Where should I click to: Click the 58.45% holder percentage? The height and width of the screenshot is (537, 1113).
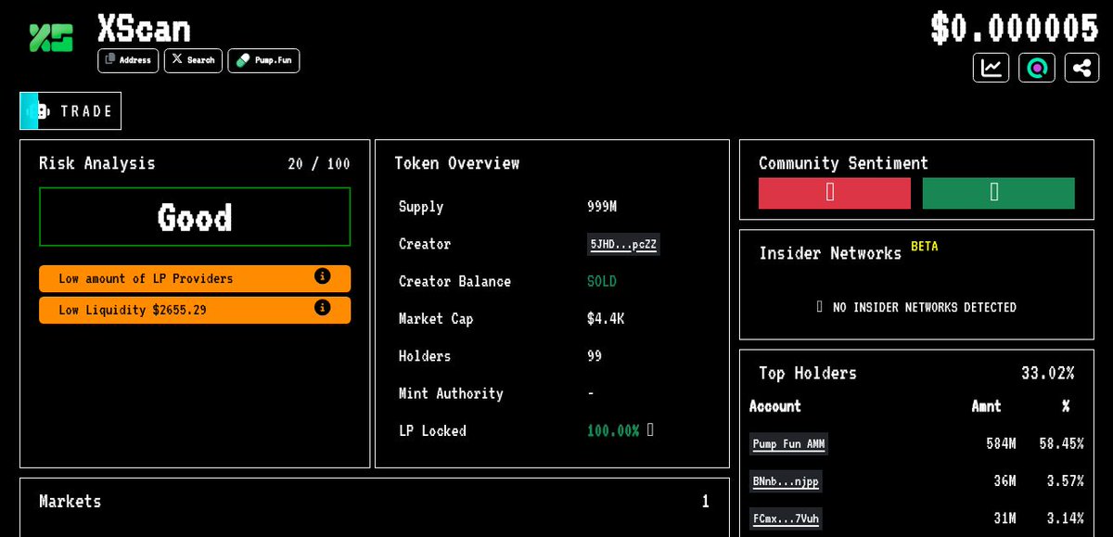[x=1061, y=443]
